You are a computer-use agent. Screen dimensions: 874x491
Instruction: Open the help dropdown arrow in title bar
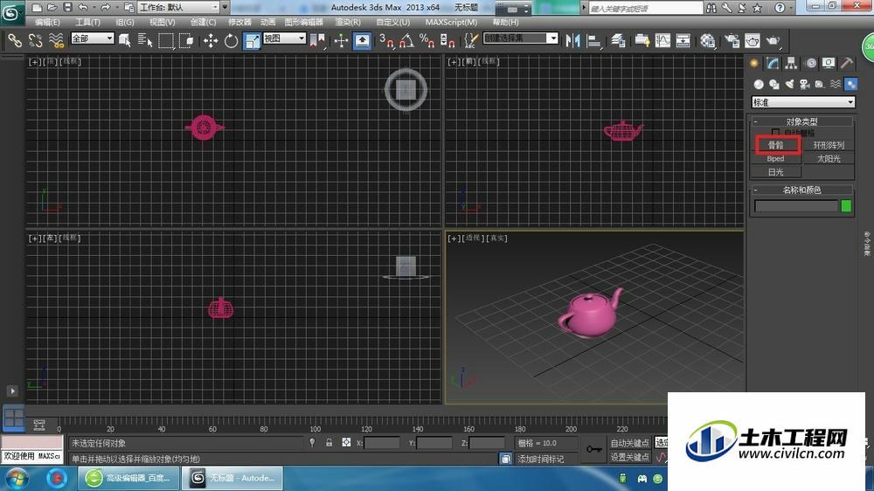click(792, 8)
